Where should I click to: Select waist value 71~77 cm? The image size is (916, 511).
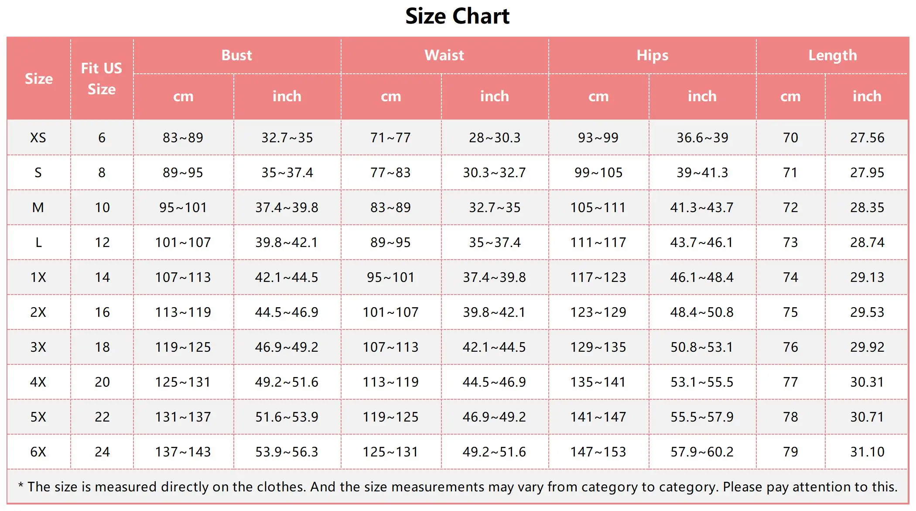pos(391,137)
